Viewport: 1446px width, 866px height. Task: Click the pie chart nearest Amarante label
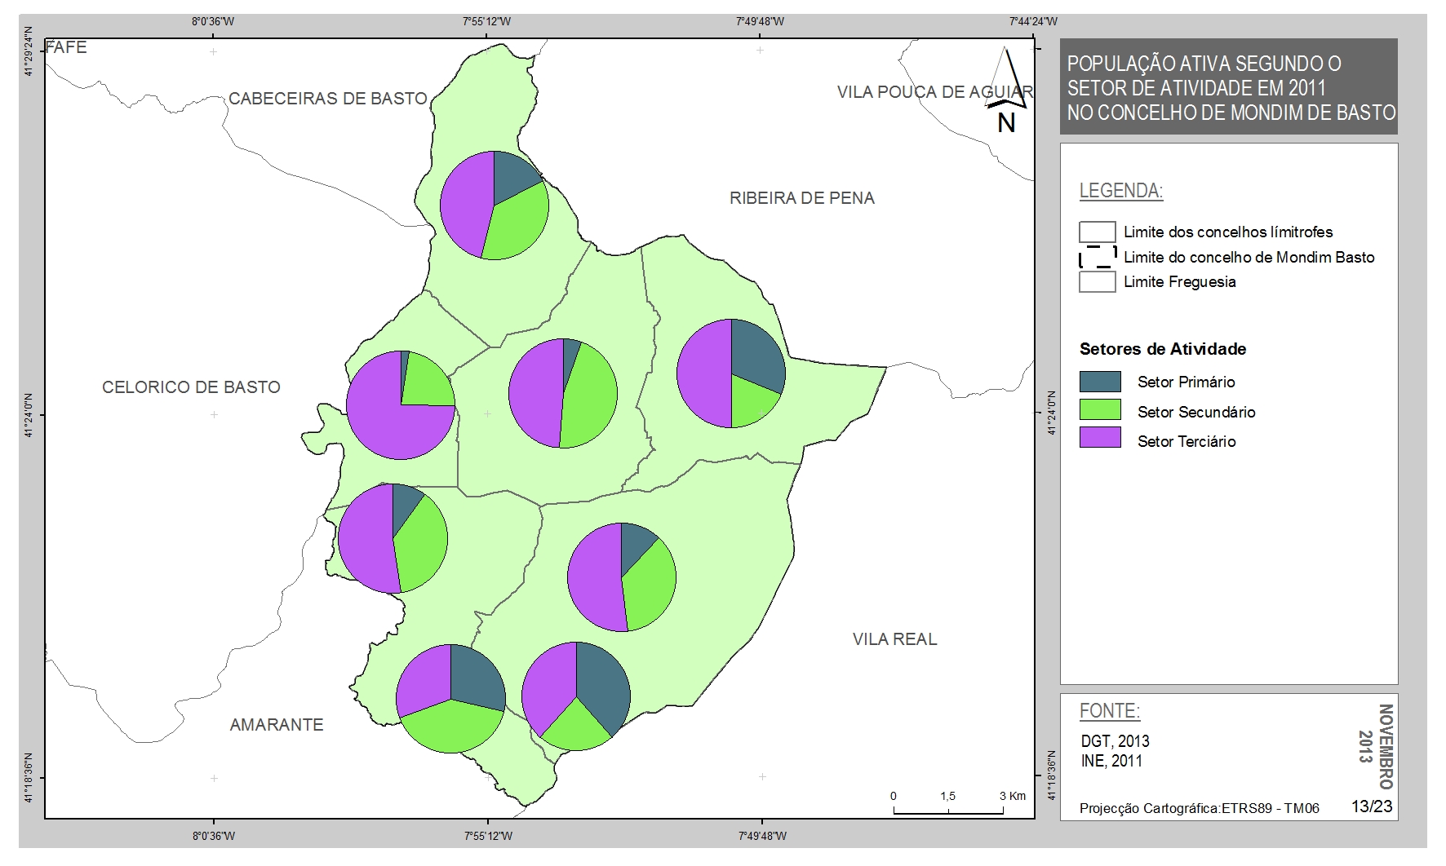pos(450,699)
